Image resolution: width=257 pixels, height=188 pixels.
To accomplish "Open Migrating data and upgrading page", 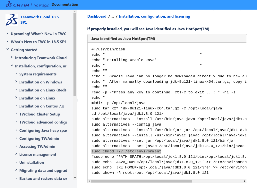I will coord(43,170).
